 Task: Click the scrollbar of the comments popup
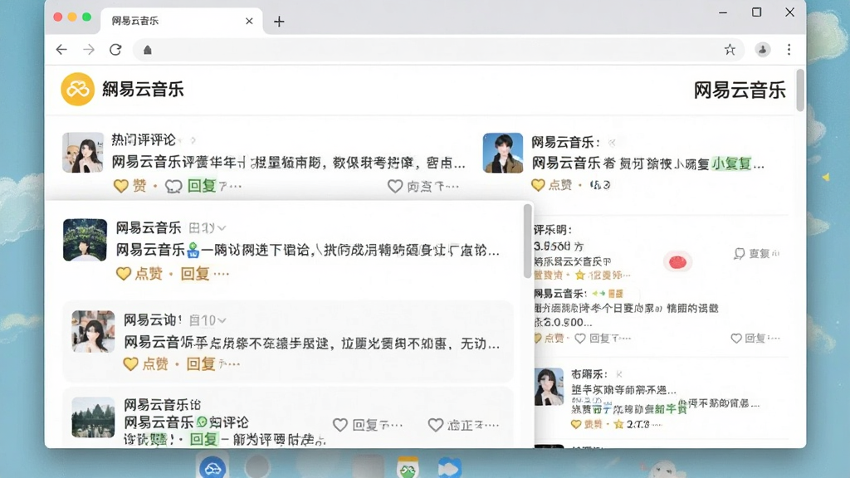click(x=527, y=241)
